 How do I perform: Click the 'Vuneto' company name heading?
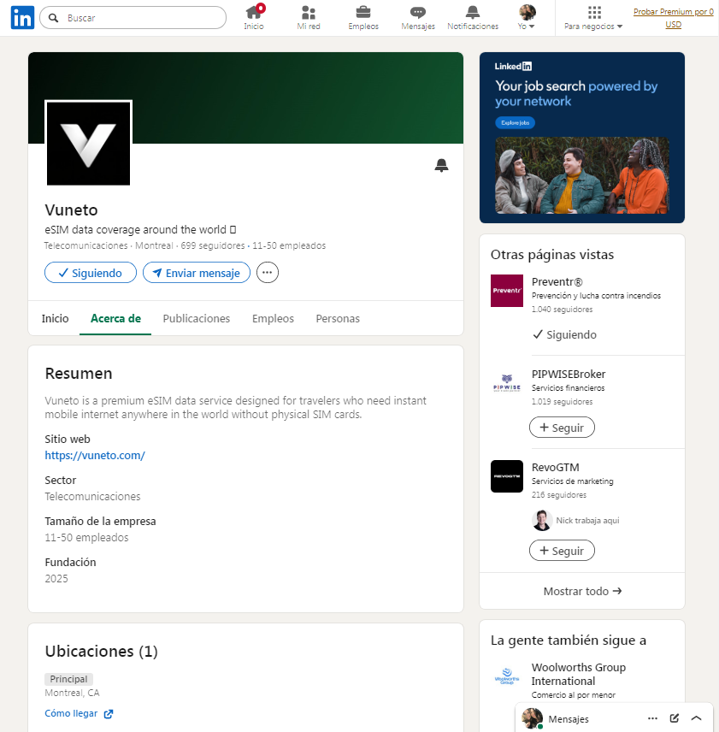(71, 210)
